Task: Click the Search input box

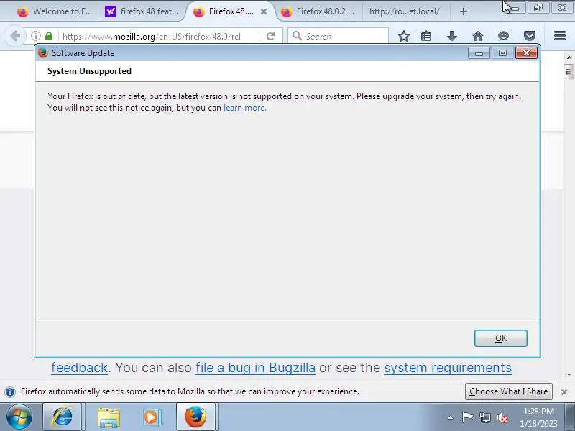Action: point(338,36)
